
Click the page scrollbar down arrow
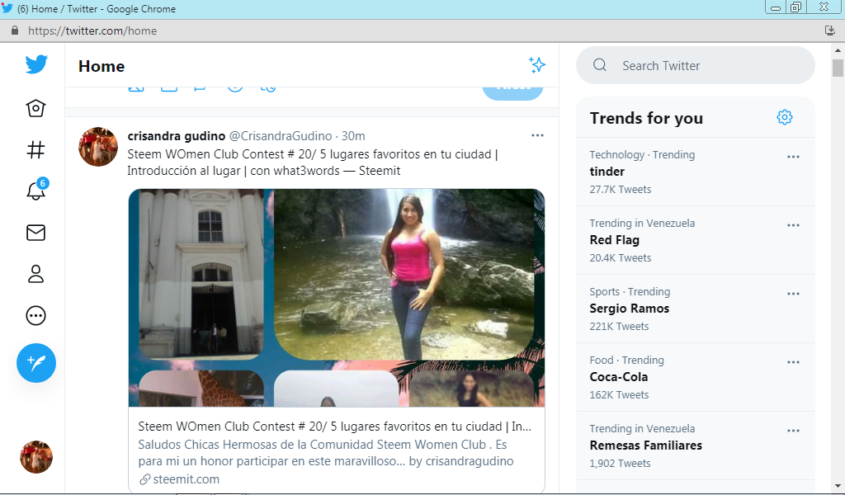pyautogui.click(x=838, y=486)
